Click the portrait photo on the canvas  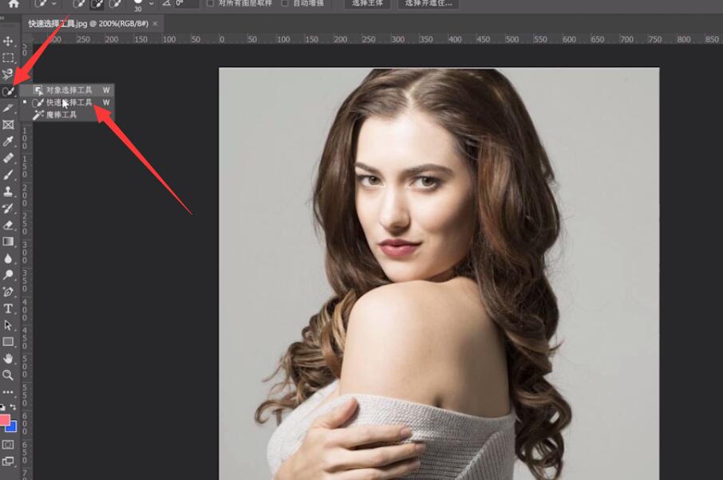click(439, 273)
